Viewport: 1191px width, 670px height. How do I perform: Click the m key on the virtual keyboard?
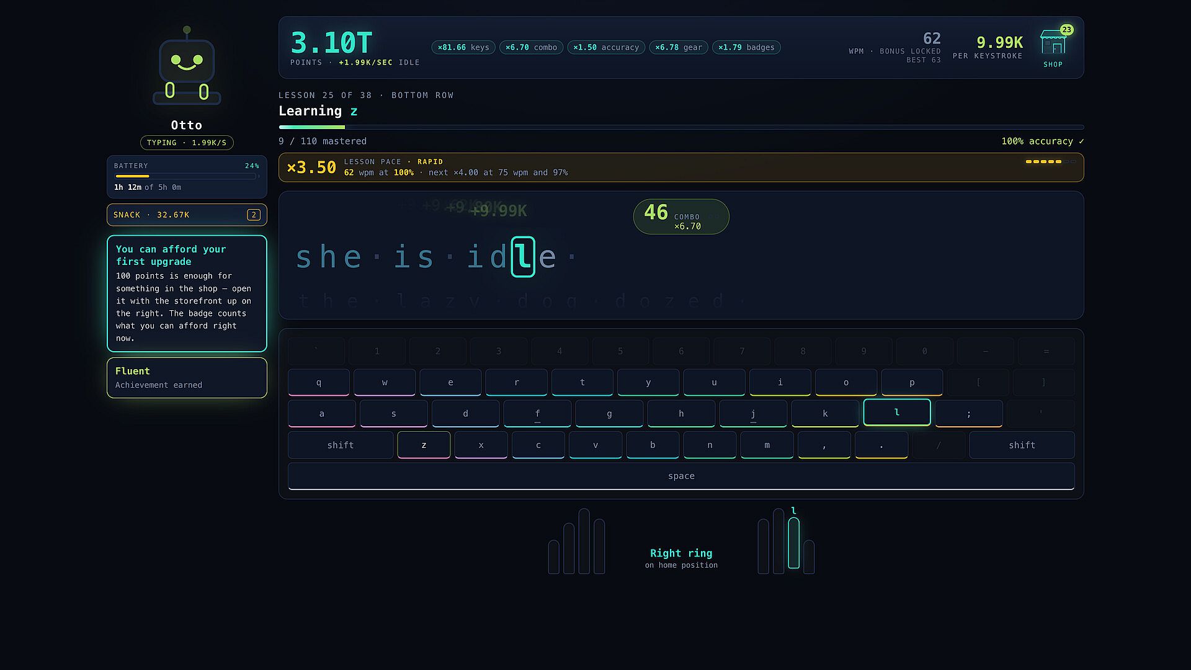[x=767, y=445]
